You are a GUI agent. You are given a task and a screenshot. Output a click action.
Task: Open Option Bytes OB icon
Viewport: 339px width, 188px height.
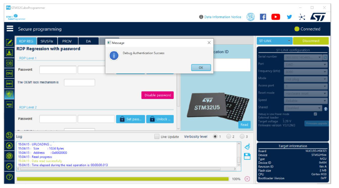[x=9, y=63]
